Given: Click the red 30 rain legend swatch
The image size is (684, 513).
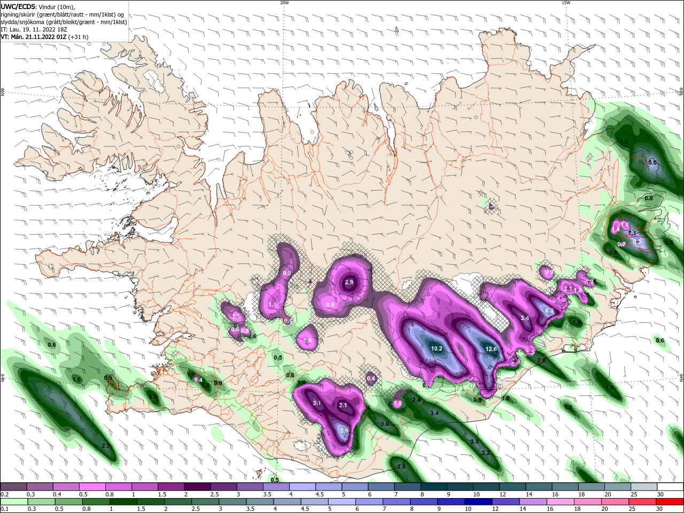Looking at the screenshot, I should (670, 502).
